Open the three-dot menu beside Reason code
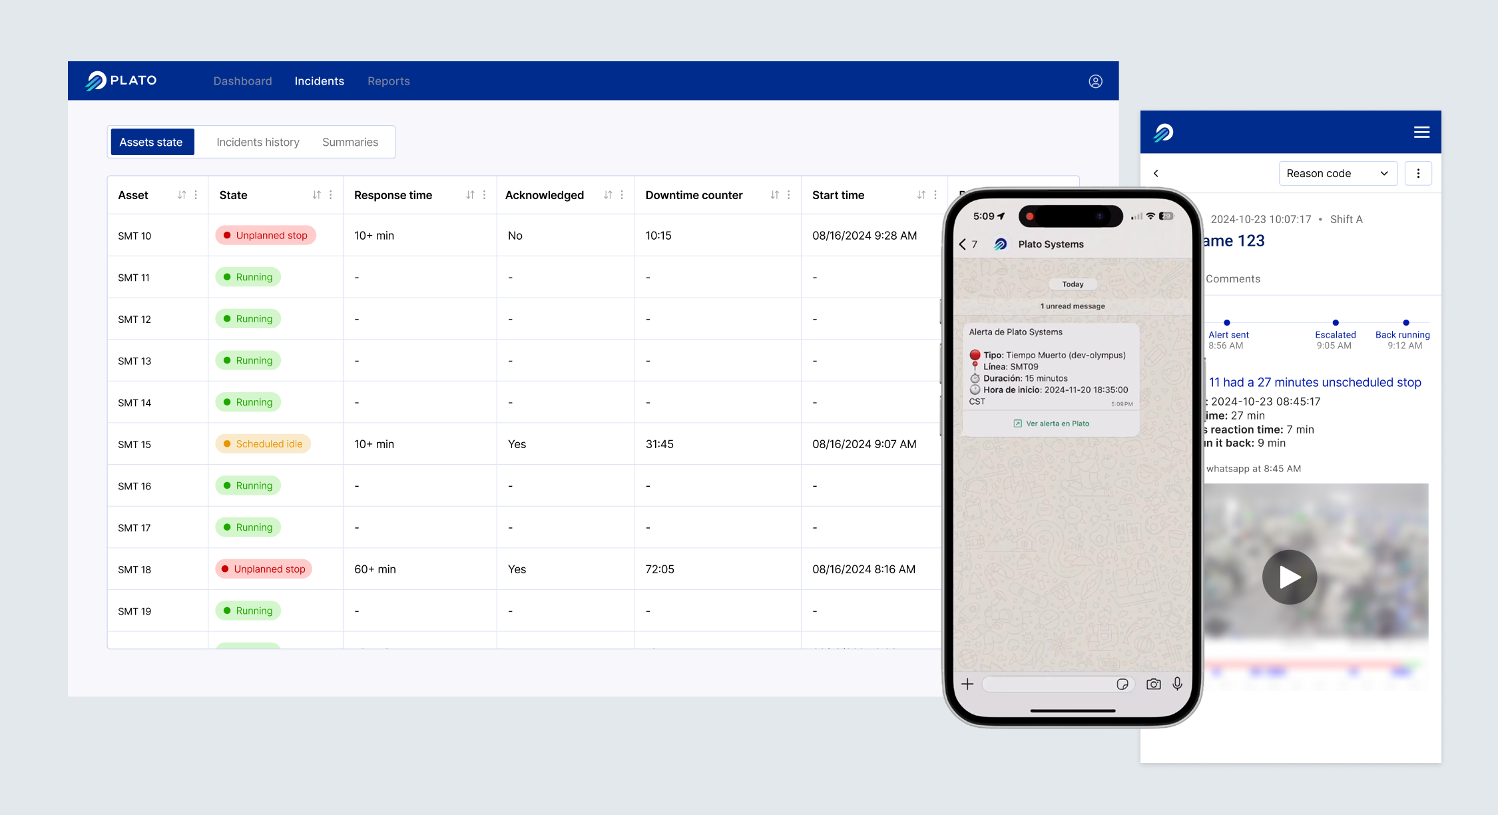 pyautogui.click(x=1418, y=173)
